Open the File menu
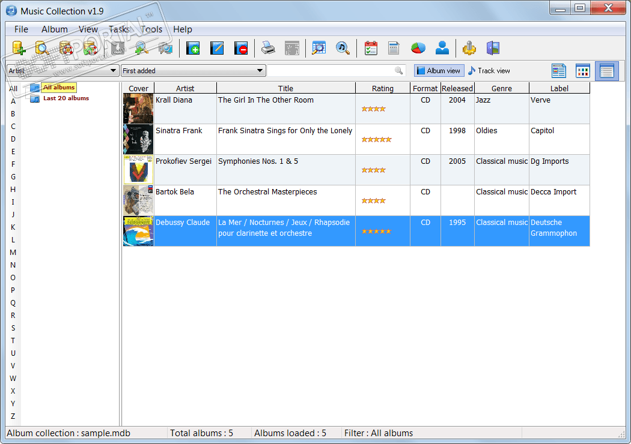The width and height of the screenshot is (631, 444). [21, 29]
